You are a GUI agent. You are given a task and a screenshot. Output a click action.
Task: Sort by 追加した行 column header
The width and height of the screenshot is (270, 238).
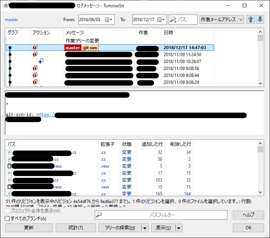click(x=151, y=144)
